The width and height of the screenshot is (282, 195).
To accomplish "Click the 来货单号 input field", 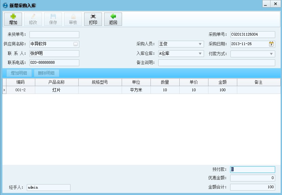I will pyautogui.click(x=54, y=35).
